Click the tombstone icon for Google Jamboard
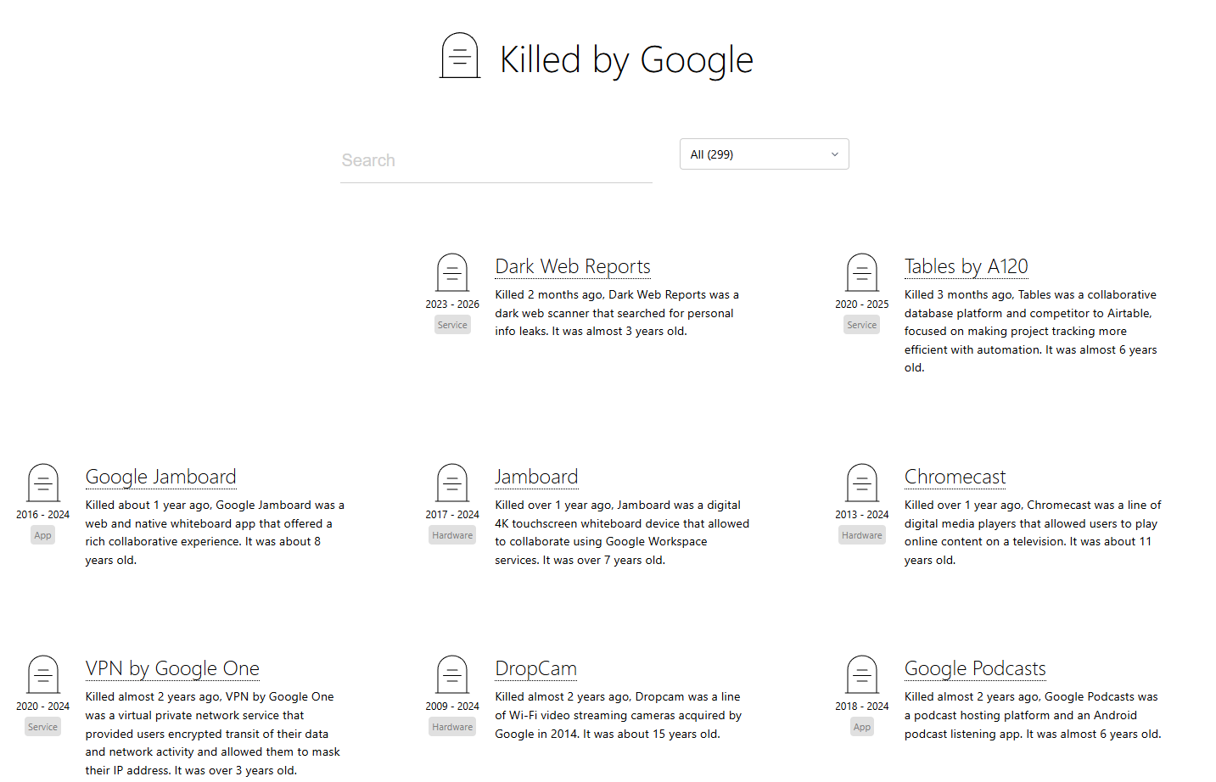1216x782 pixels. pos(42,483)
